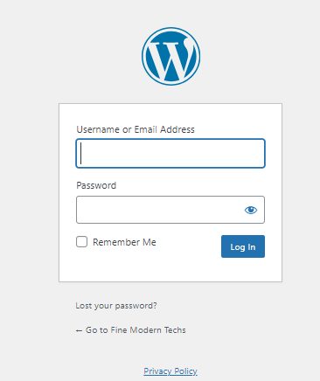This screenshot has width=320, height=381.
Task: Show password using the eye icon
Action: tap(251, 210)
